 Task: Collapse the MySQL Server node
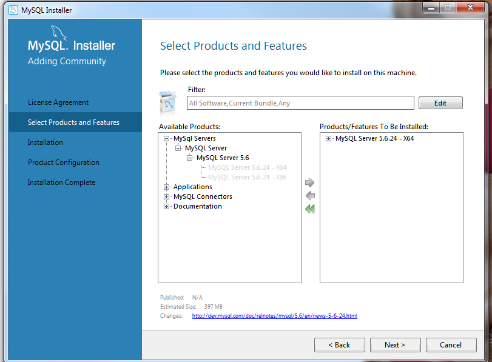tap(178, 148)
